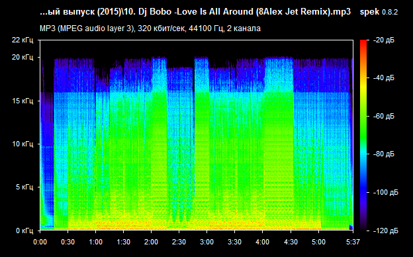Click the -20 дБ color scale label
This screenshot has width=413, height=257.
coord(384,40)
